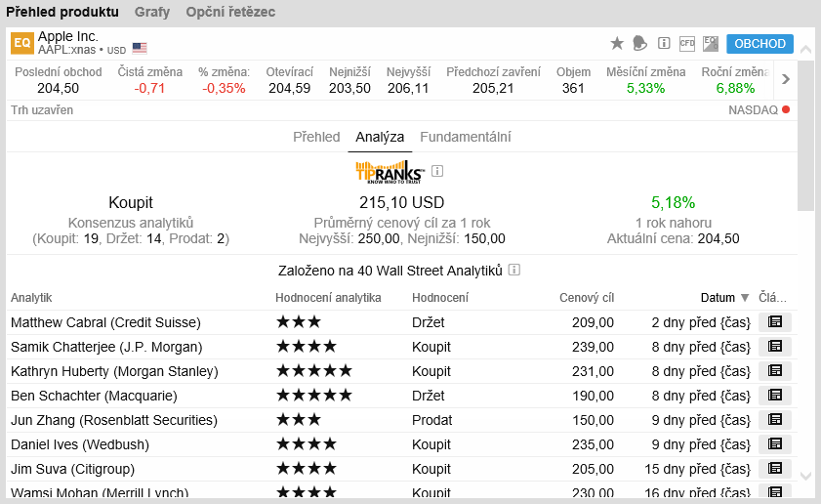The image size is (821, 504).
Task: Click the five-star rating for Kathryn Huberty
Action: [x=314, y=371]
